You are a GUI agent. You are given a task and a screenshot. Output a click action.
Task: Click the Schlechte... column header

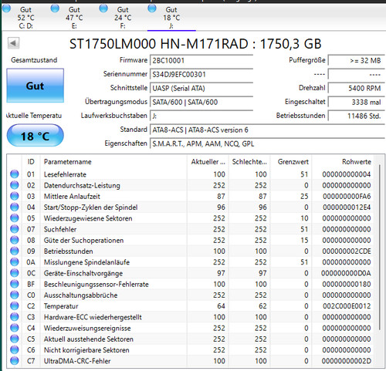point(249,162)
